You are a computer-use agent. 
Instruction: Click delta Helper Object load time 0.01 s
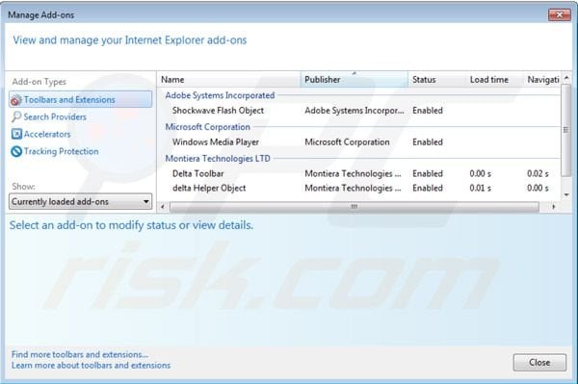[481, 188]
